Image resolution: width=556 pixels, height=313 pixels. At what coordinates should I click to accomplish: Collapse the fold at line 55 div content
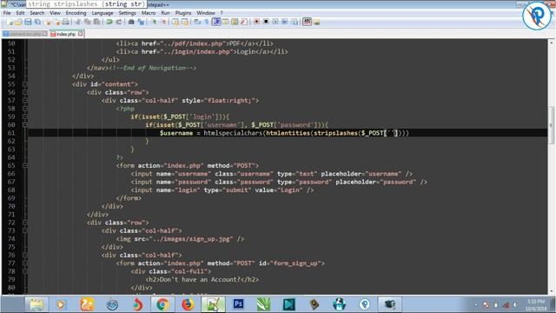[25, 84]
